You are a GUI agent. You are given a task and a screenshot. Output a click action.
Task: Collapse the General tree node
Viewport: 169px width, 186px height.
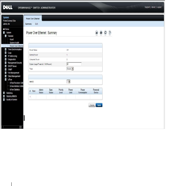tap(6, 36)
